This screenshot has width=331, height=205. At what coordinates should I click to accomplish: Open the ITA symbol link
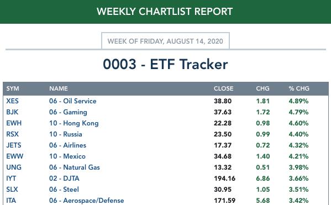point(11,201)
